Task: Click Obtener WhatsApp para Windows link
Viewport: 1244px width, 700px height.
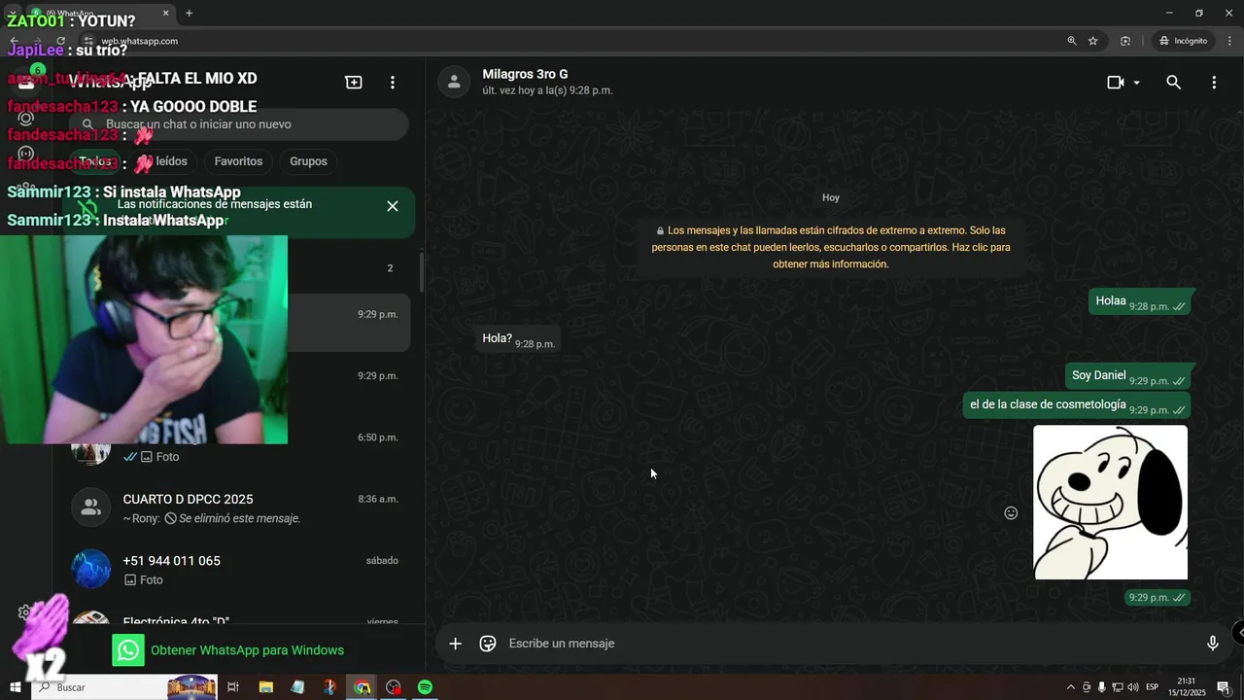Action: (247, 650)
